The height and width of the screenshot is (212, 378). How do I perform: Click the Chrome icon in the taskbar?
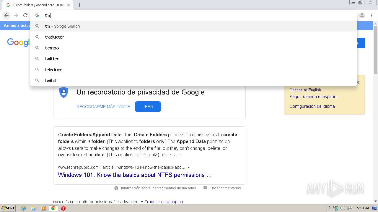point(53,208)
